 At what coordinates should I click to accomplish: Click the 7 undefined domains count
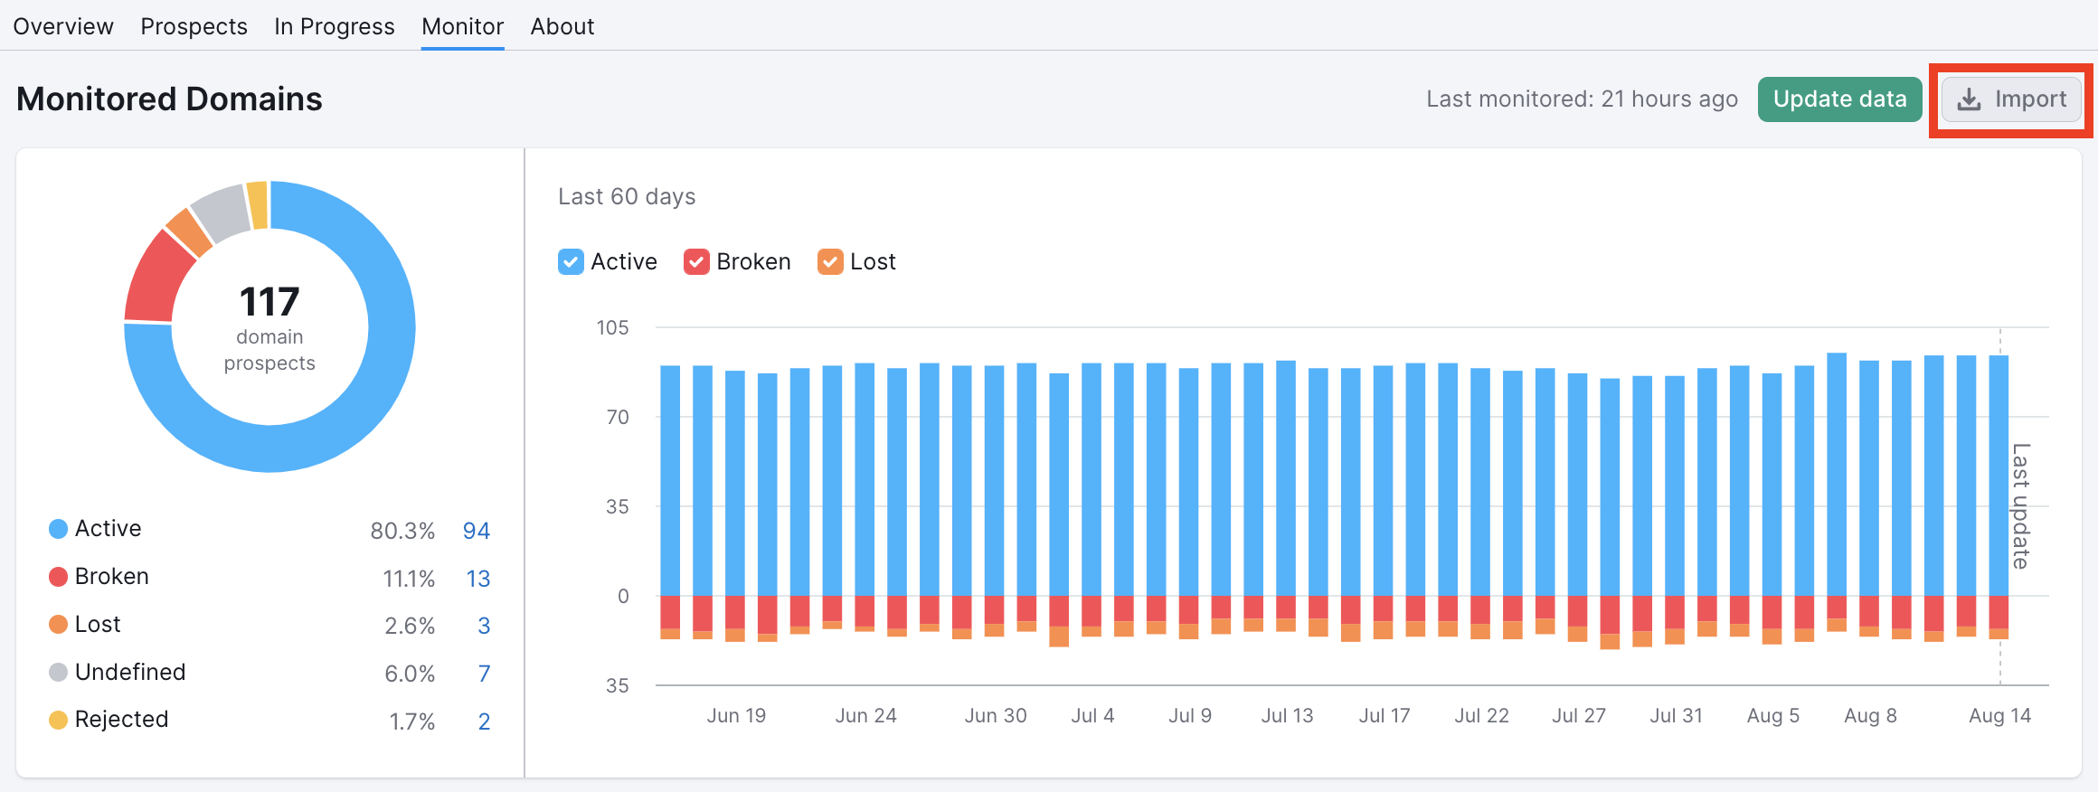click(484, 674)
